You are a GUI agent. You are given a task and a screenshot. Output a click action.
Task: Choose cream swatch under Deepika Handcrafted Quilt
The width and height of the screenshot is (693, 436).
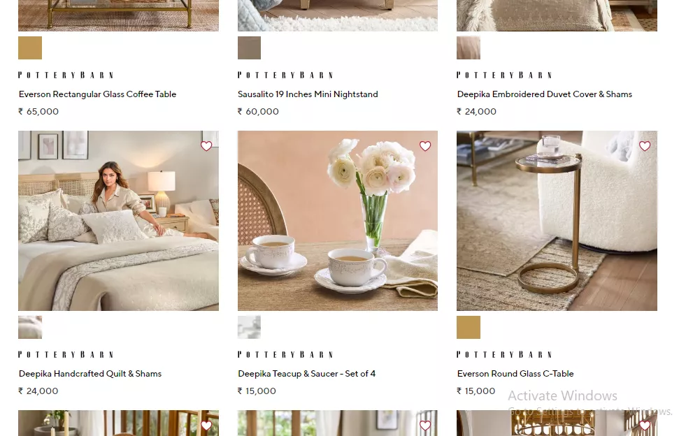(30, 327)
